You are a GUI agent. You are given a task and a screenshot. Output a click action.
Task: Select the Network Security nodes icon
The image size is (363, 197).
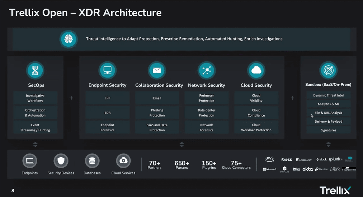pyautogui.click(x=207, y=70)
